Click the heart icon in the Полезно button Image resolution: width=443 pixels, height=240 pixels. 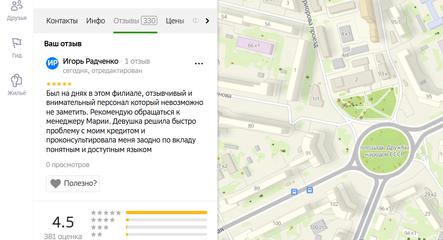tap(56, 183)
